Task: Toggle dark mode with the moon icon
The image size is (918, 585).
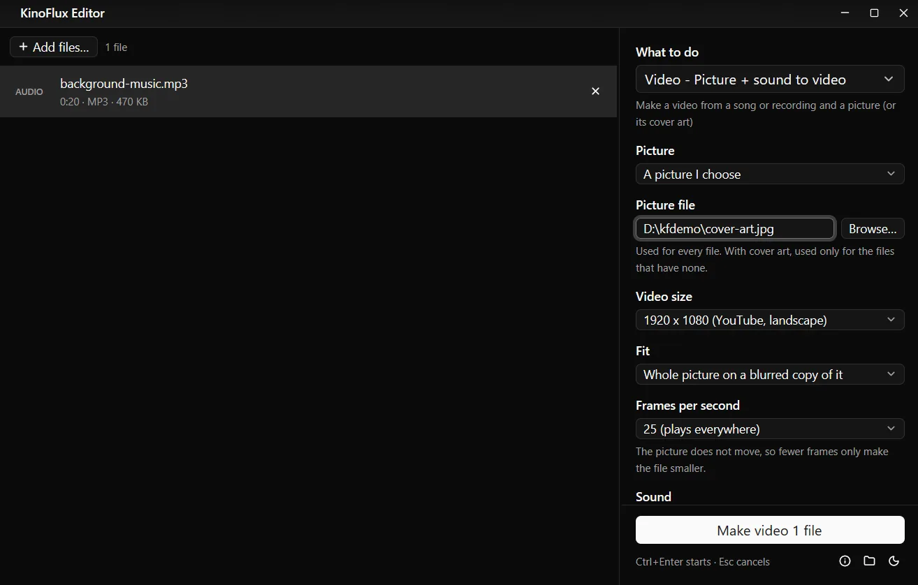Action: (894, 561)
